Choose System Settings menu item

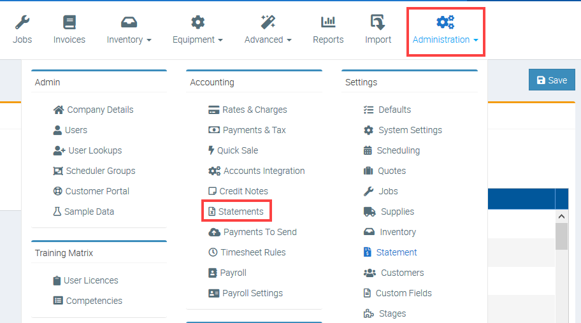click(x=403, y=130)
